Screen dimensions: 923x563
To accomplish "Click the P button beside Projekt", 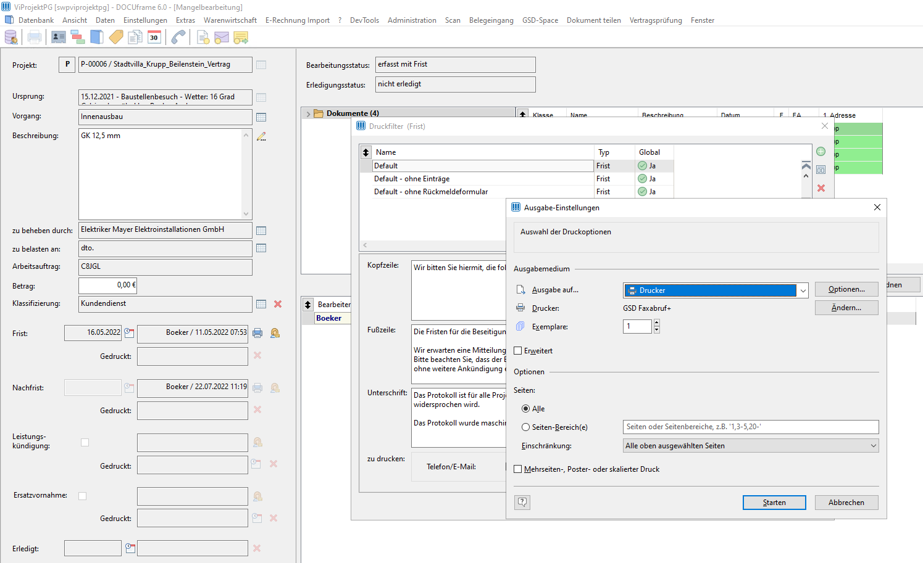I will [67, 65].
